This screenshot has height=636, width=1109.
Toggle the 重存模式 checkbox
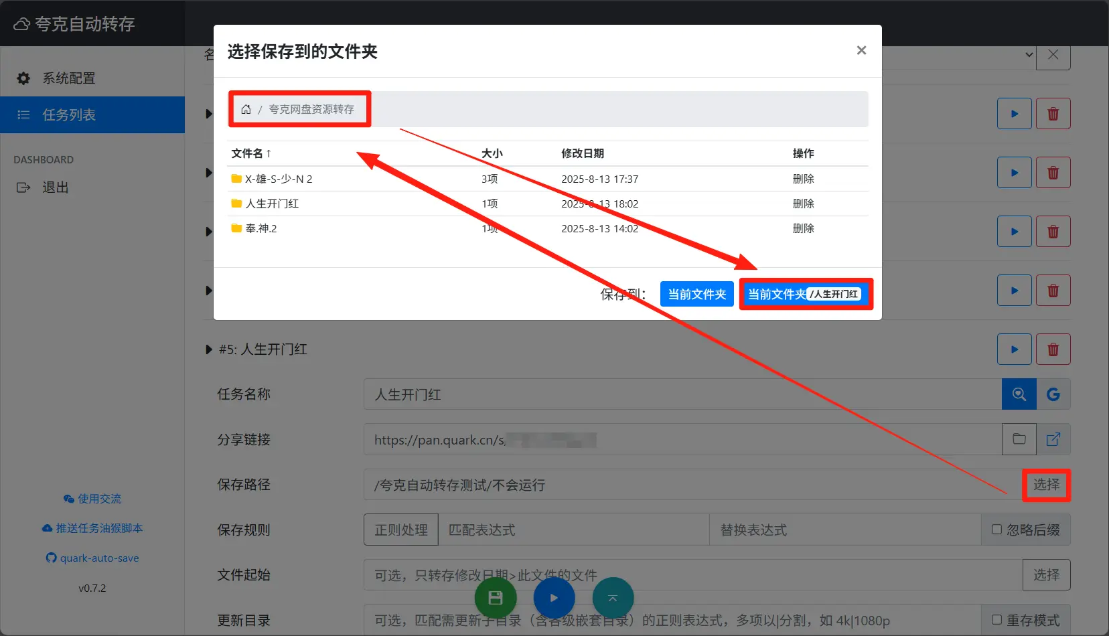pyautogui.click(x=996, y=620)
